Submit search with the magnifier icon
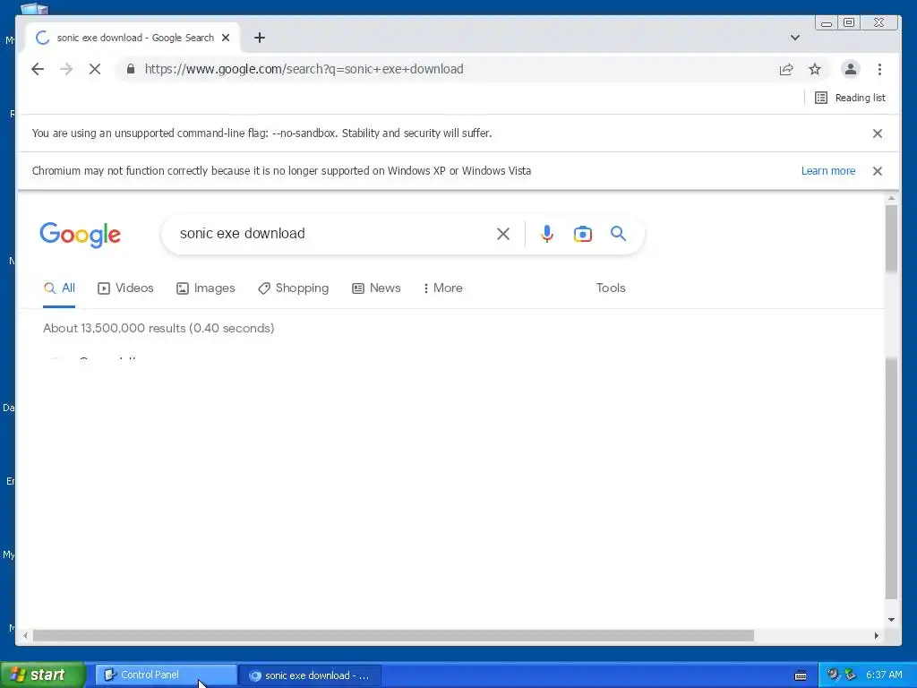Viewport: 917px width, 688px height. coord(618,234)
